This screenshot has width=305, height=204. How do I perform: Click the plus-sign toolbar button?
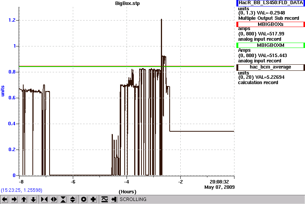pos(93,199)
